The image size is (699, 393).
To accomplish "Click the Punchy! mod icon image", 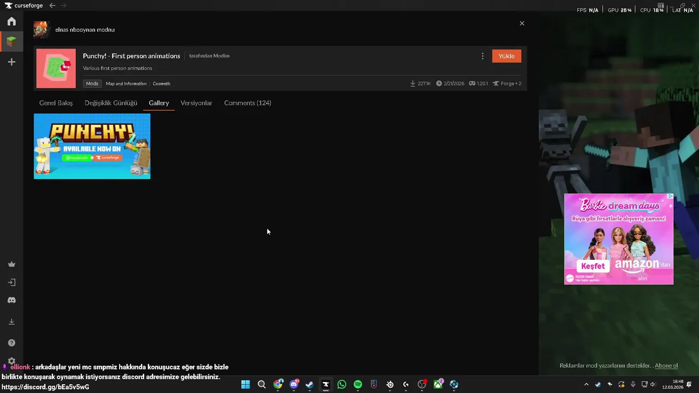I will pos(56,68).
